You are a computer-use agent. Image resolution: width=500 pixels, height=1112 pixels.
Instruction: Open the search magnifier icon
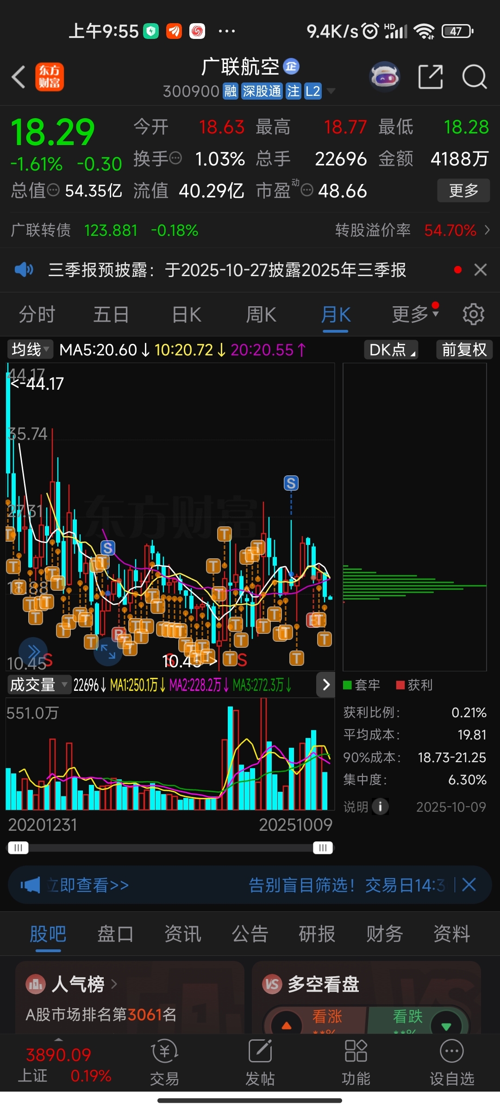click(x=475, y=76)
